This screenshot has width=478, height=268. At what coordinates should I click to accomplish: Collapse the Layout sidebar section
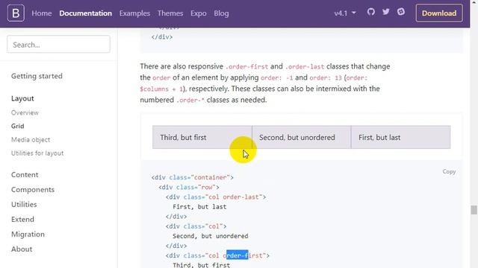(x=22, y=98)
